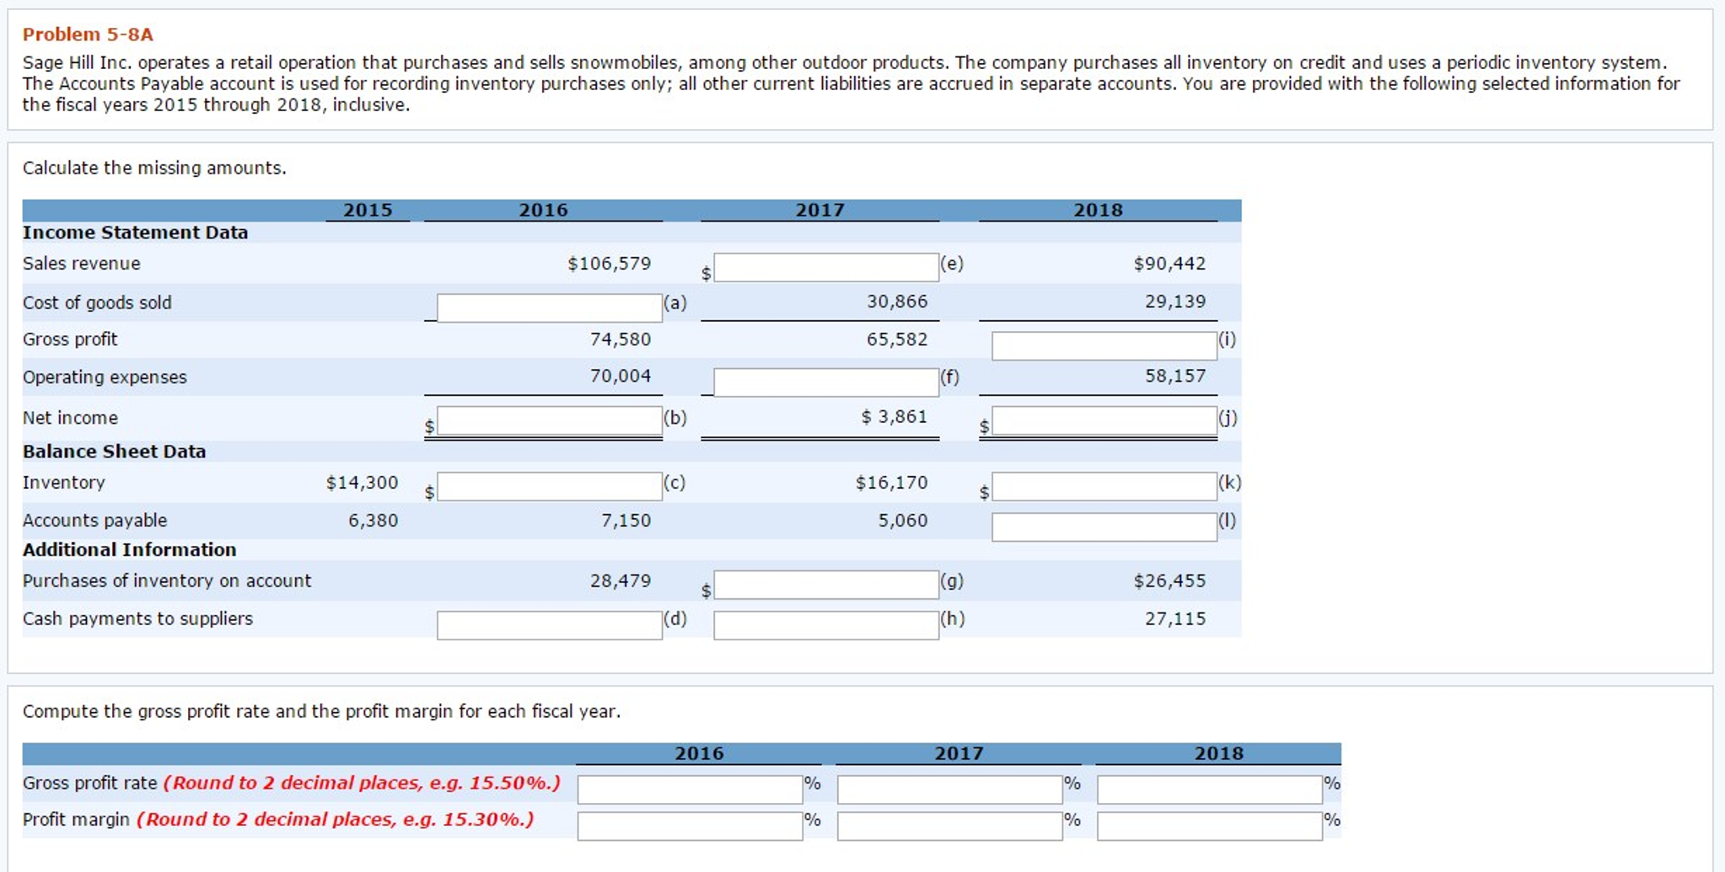Click the 2018 cash payments value 27,115
The width and height of the screenshot is (1725, 872).
coord(1175,618)
